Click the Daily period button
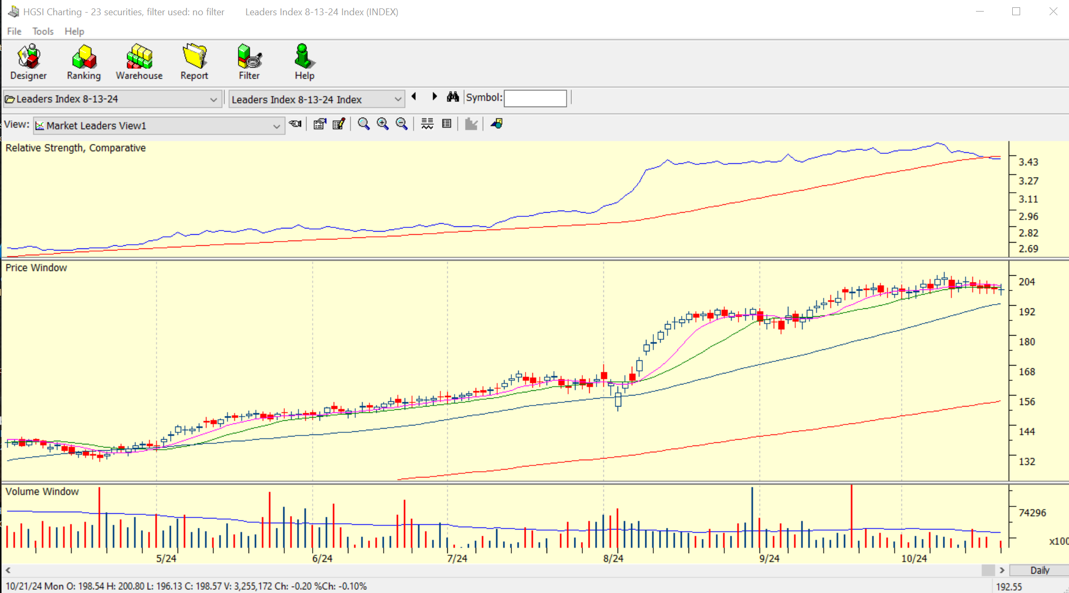 1040,570
